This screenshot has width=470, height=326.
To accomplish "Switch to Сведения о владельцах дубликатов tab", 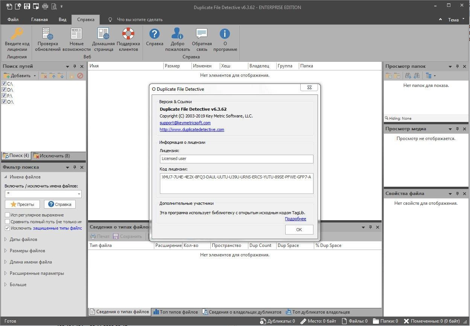I will point(242,312).
